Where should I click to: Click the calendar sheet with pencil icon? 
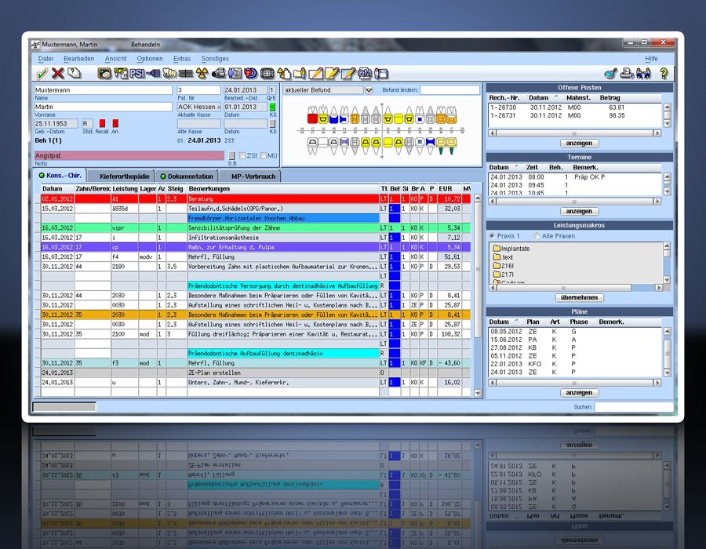pos(348,74)
